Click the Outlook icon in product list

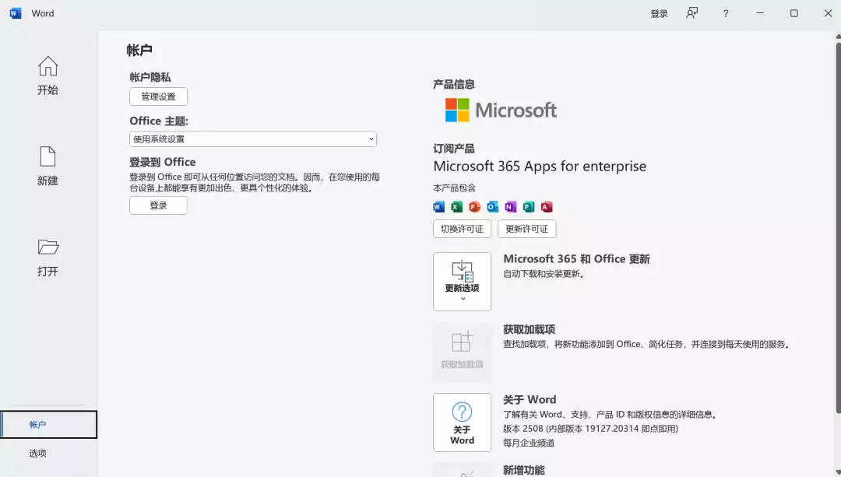[x=492, y=207]
